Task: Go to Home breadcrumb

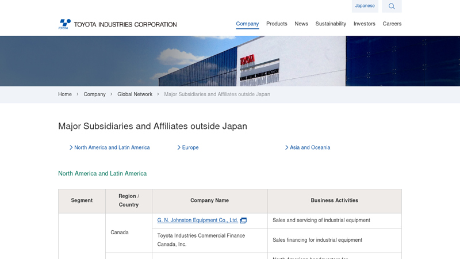Action: 65,94
